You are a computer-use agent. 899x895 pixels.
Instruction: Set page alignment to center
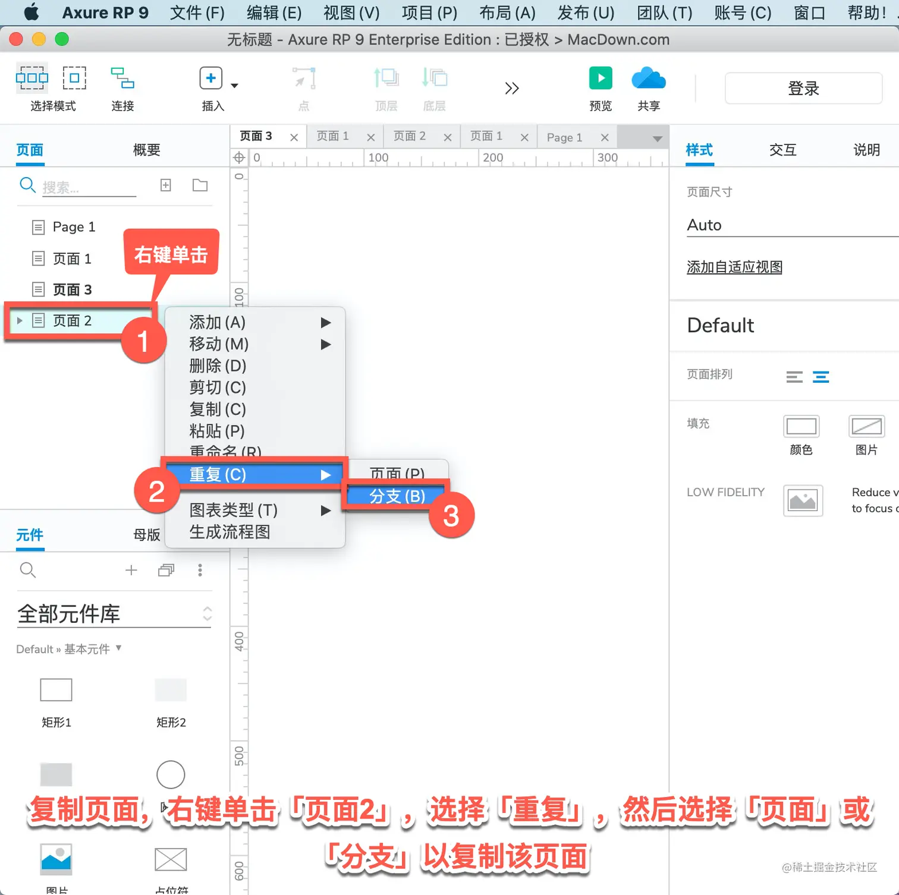tap(821, 377)
